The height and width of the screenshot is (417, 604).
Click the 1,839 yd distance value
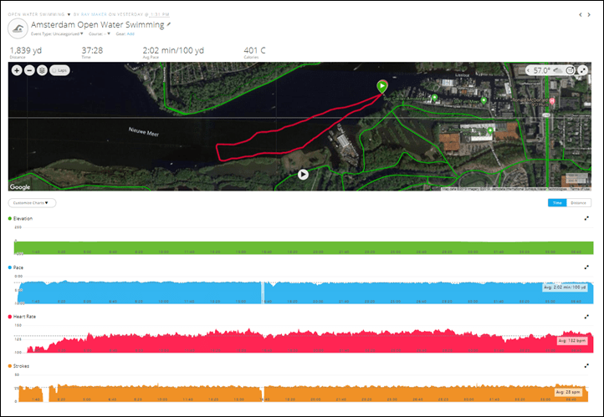pos(26,50)
